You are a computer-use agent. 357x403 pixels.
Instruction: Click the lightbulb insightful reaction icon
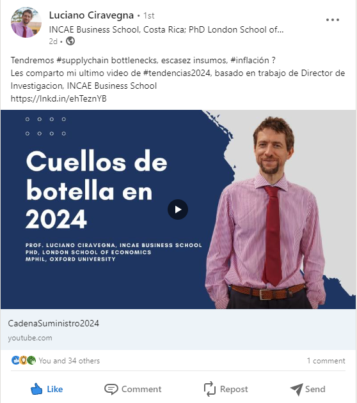pyautogui.click(x=24, y=360)
